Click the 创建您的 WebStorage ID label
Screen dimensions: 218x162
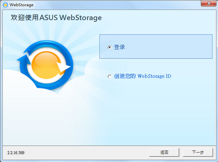click(x=143, y=76)
